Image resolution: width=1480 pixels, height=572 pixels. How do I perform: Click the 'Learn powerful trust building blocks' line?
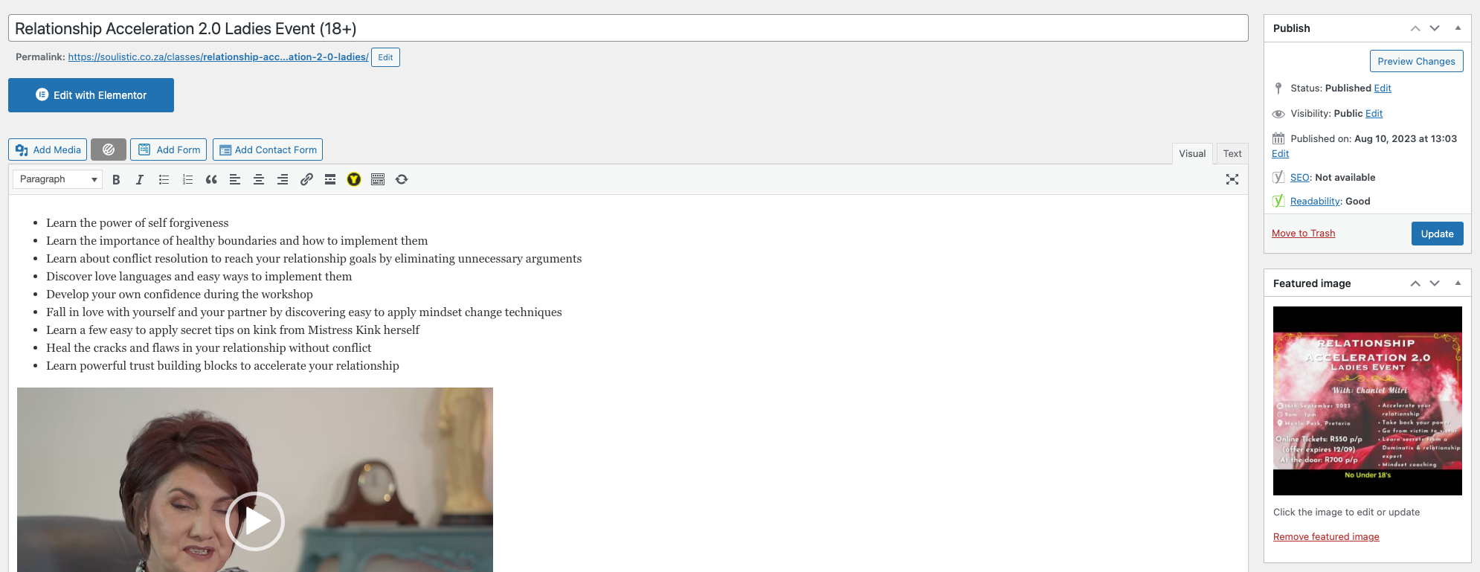tap(222, 366)
